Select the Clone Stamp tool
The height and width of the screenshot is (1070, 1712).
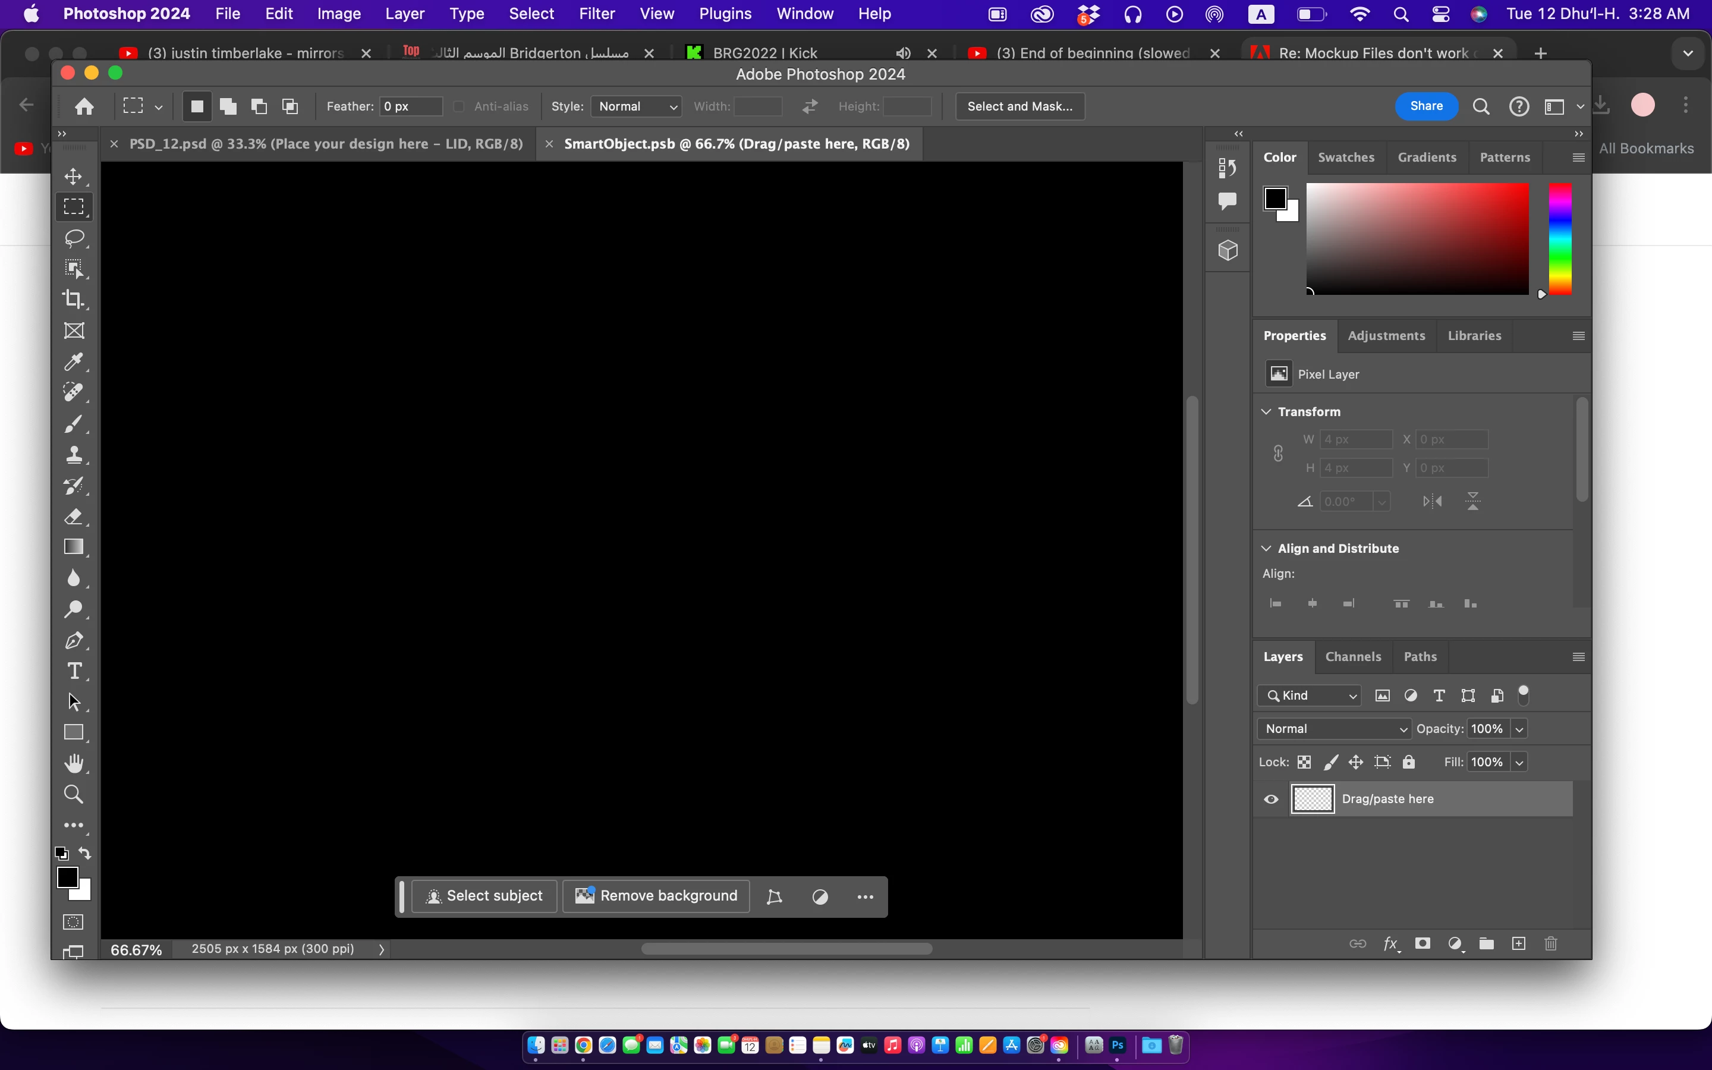click(x=74, y=454)
